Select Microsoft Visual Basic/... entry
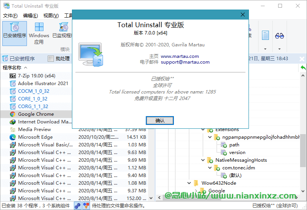Screen dimensions: 307x210 pos(45,145)
